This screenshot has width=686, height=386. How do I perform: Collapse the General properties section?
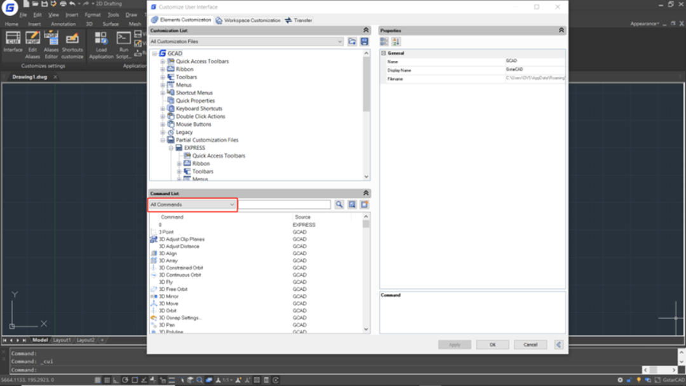coord(384,53)
